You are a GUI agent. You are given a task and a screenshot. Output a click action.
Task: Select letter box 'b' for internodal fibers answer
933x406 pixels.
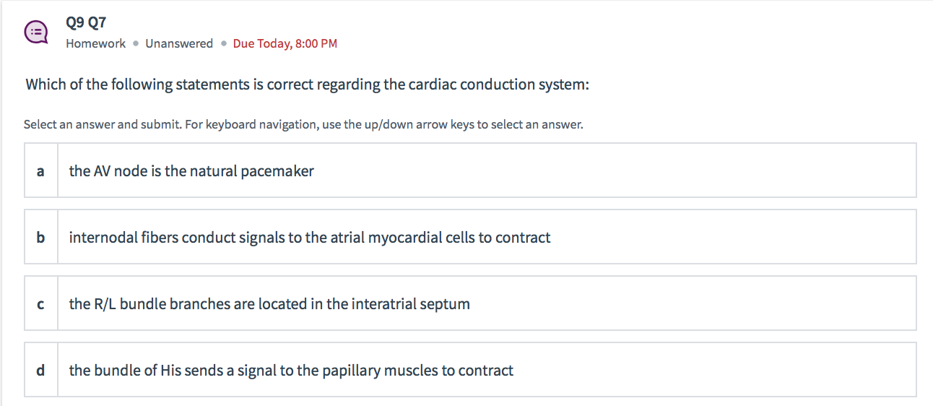41,238
